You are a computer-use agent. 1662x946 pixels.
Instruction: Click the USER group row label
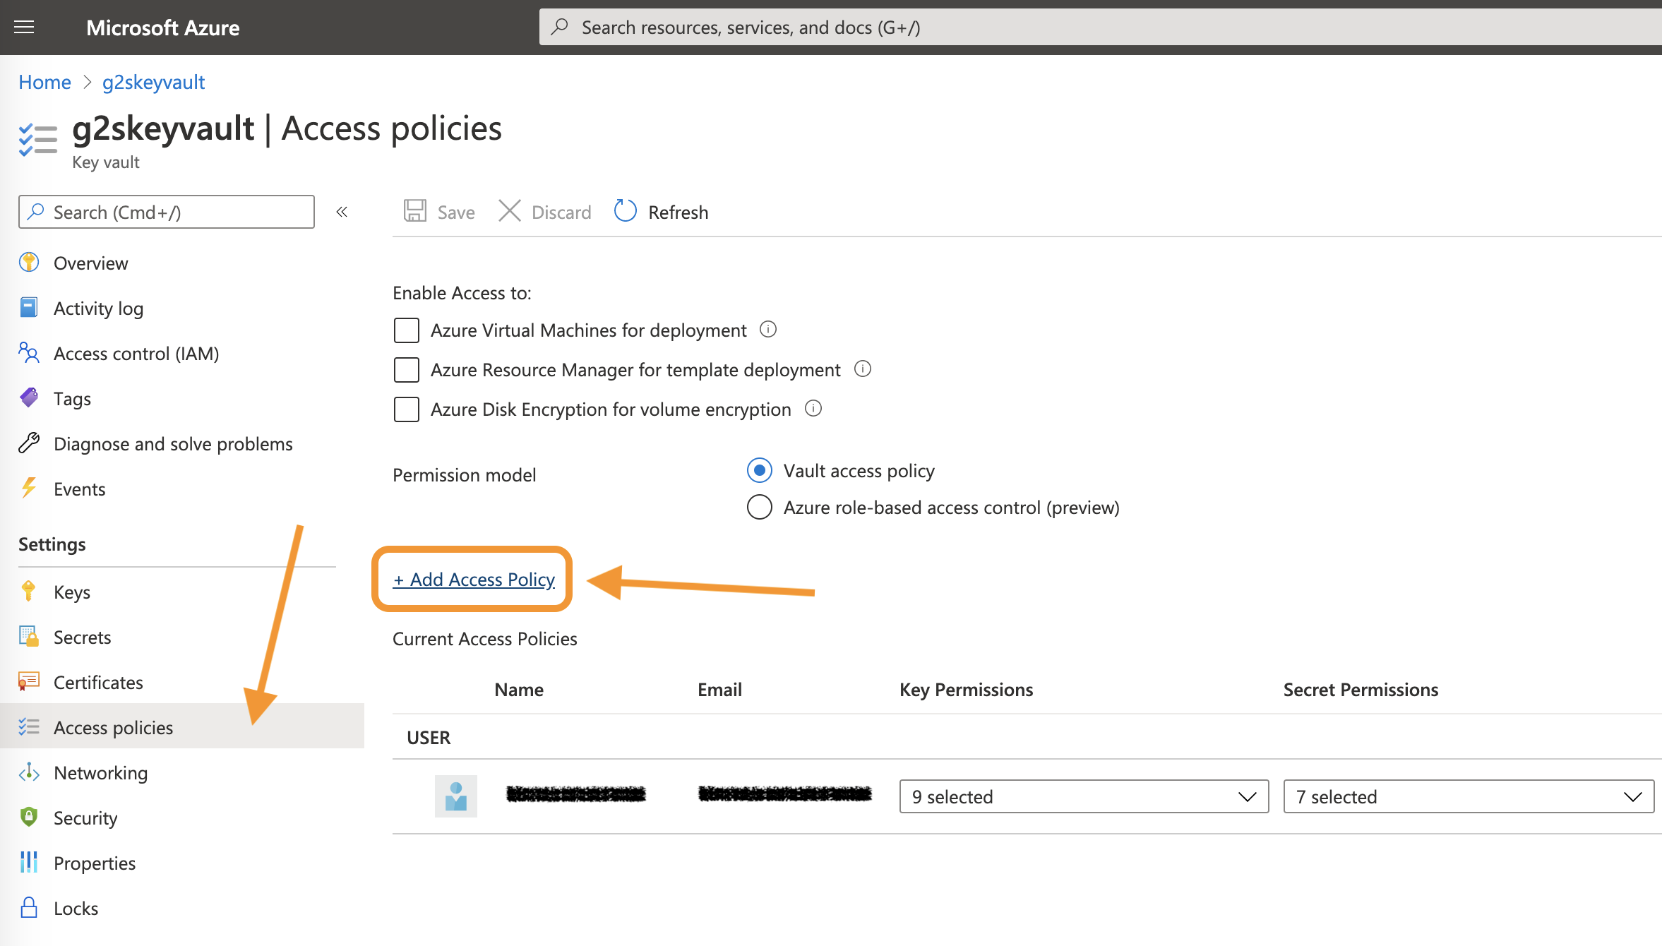tap(429, 738)
